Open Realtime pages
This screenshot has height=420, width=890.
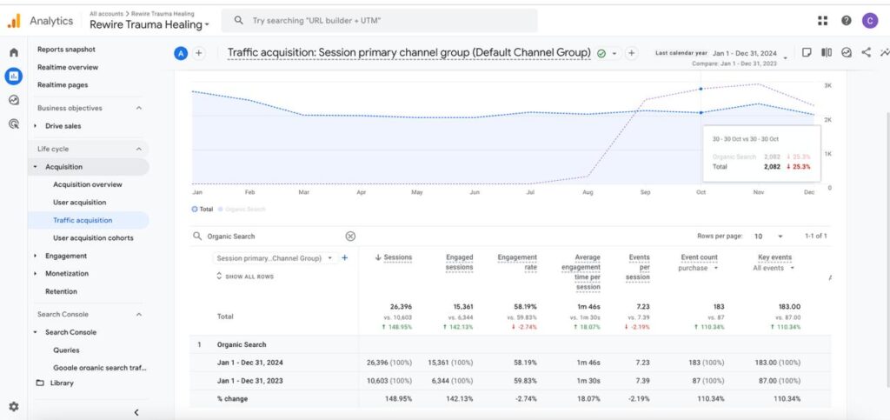pos(63,84)
